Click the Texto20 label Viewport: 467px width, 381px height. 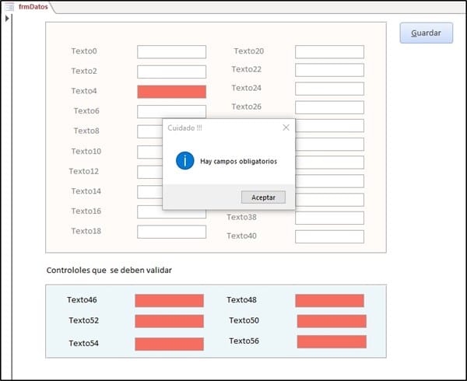[x=249, y=51]
